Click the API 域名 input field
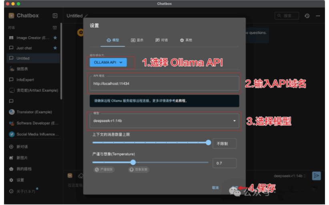This screenshot has width=329, height=205. [164, 84]
